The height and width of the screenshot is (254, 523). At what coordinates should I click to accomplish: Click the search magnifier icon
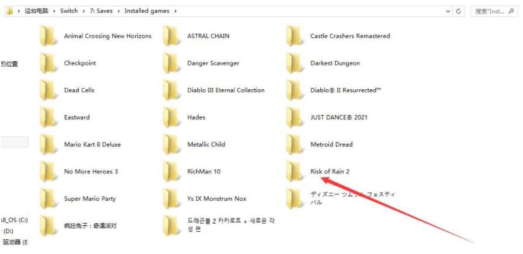511,11
